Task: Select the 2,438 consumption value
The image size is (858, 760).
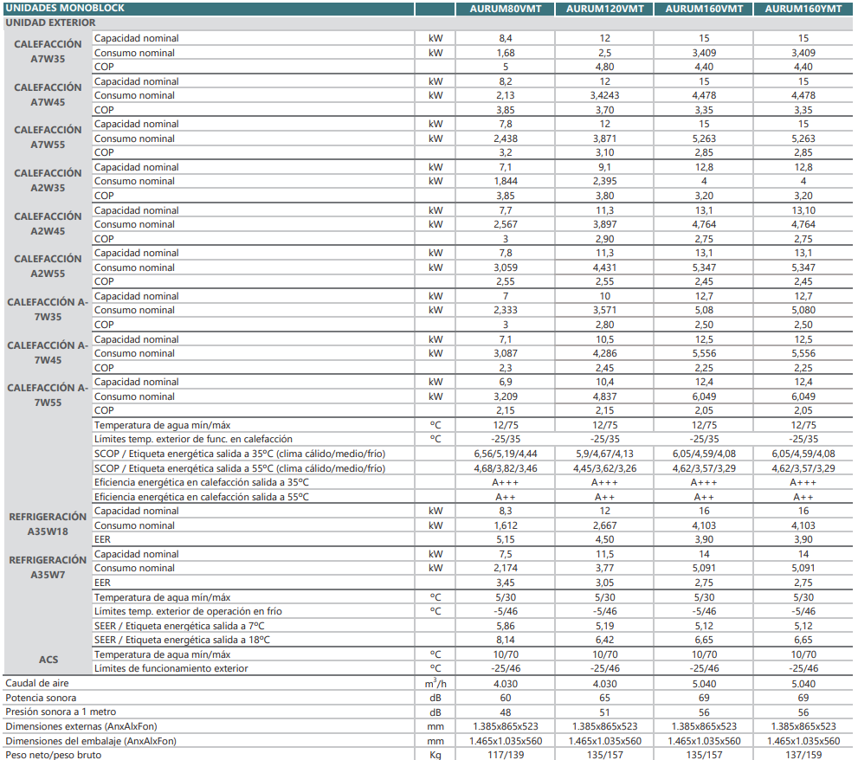Action: coord(505,138)
